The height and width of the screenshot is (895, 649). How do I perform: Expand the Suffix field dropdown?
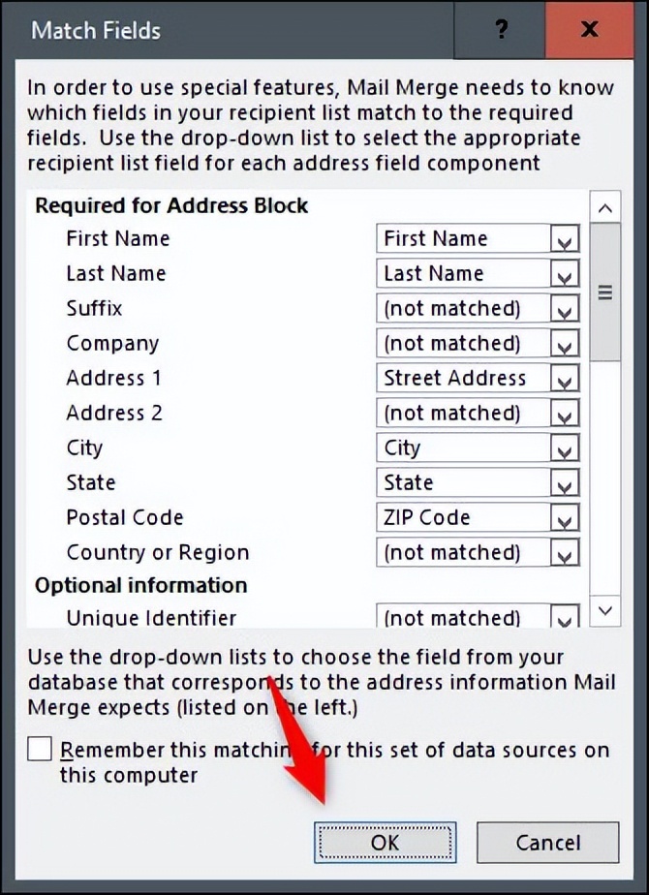565,309
